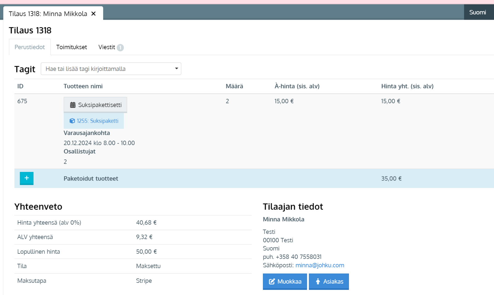Select the Tilaus 1318: Minna Mikkola tab
Viewport: 494px width, 295px height.
coord(48,14)
